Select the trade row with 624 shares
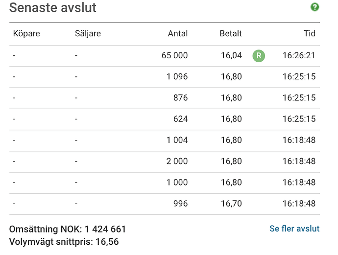The height and width of the screenshot is (255, 338). (x=165, y=119)
